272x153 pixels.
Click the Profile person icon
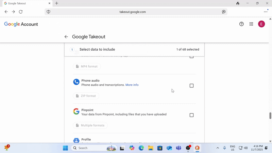coord(76,140)
